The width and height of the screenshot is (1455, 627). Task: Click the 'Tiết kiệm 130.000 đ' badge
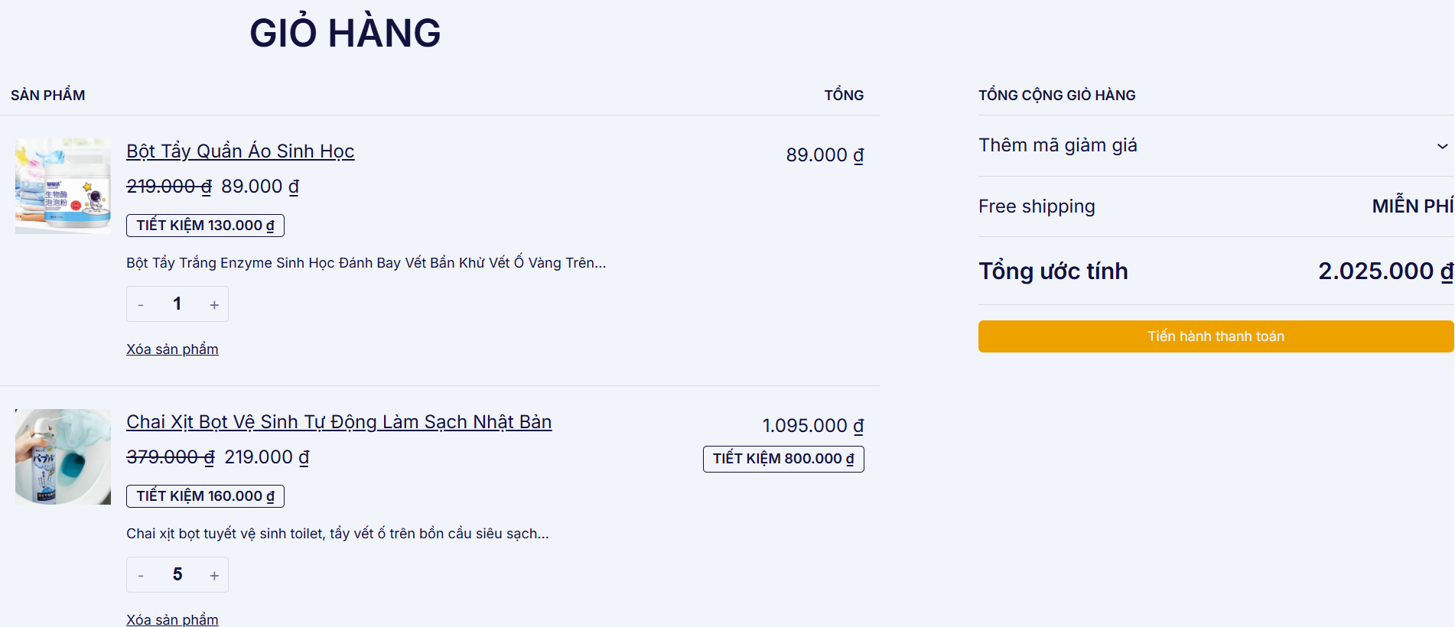(x=205, y=226)
